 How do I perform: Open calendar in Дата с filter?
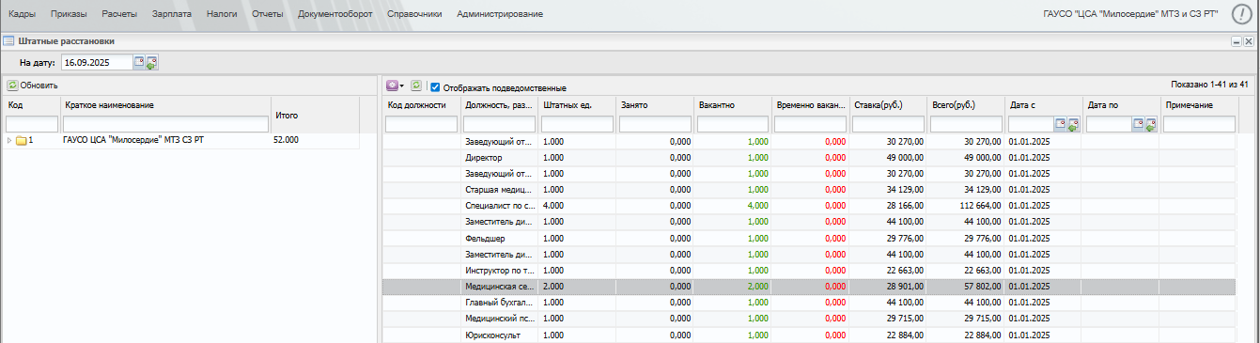pyautogui.click(x=1060, y=123)
